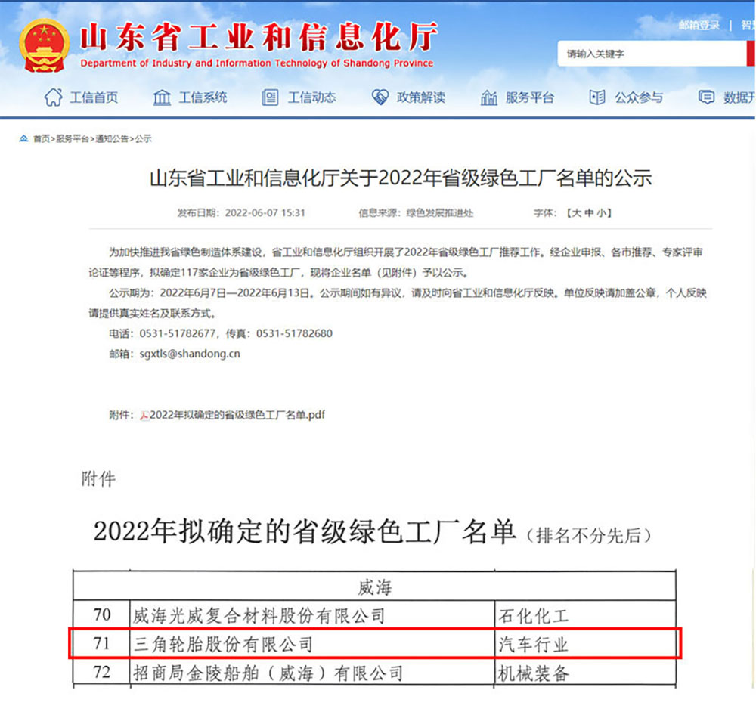The height and width of the screenshot is (715, 756).
Task: Click the 请输入关键字 search box
Action: (x=650, y=54)
